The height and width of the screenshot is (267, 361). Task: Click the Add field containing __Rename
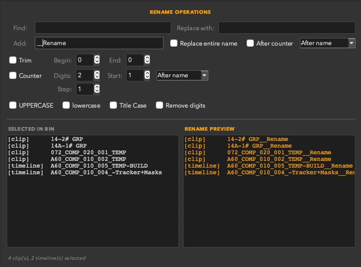[99, 43]
